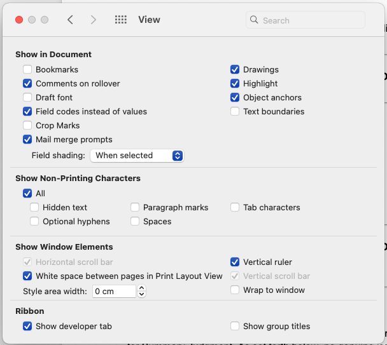This screenshot has height=345, width=387.
Task: Enable the Bookmarks checkbox
Action: point(27,70)
